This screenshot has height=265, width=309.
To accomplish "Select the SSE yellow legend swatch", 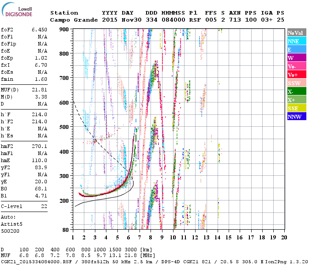I will 297,108.
